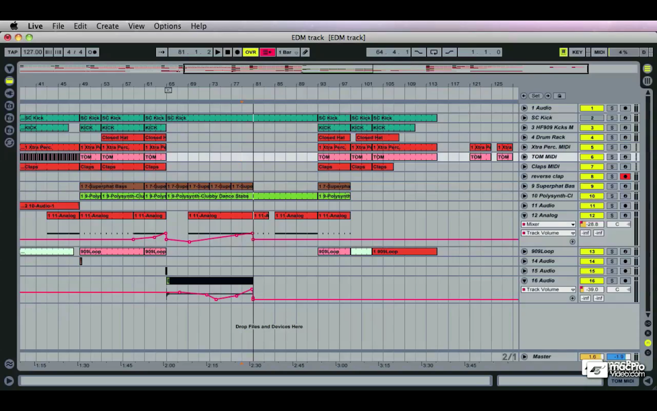Viewport: 657px width, 411px height.
Task: Unfold the 909Loop track
Action: coord(524,251)
